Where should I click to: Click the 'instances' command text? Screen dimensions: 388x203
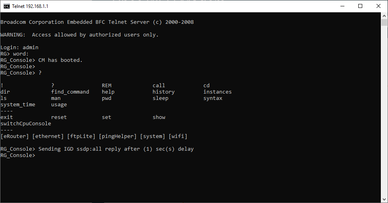click(x=218, y=92)
